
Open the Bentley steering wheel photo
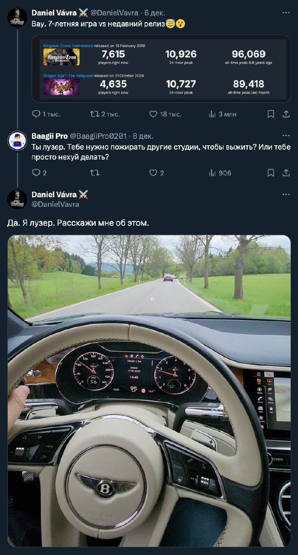[x=149, y=391]
